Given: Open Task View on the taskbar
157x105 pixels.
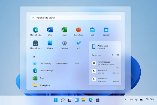Looking at the screenshot, I should point(70,100).
